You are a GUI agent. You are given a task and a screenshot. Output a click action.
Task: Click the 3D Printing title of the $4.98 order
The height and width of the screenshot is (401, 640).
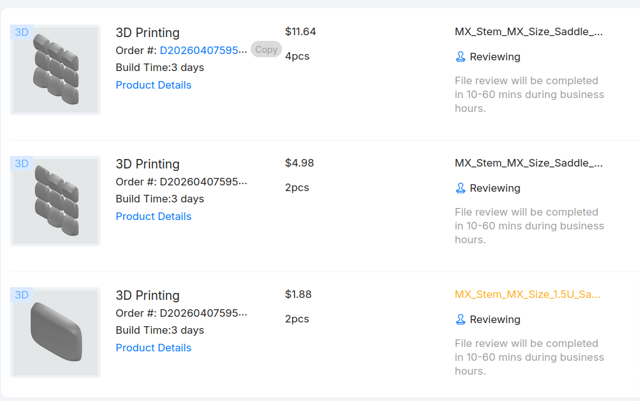[148, 164]
